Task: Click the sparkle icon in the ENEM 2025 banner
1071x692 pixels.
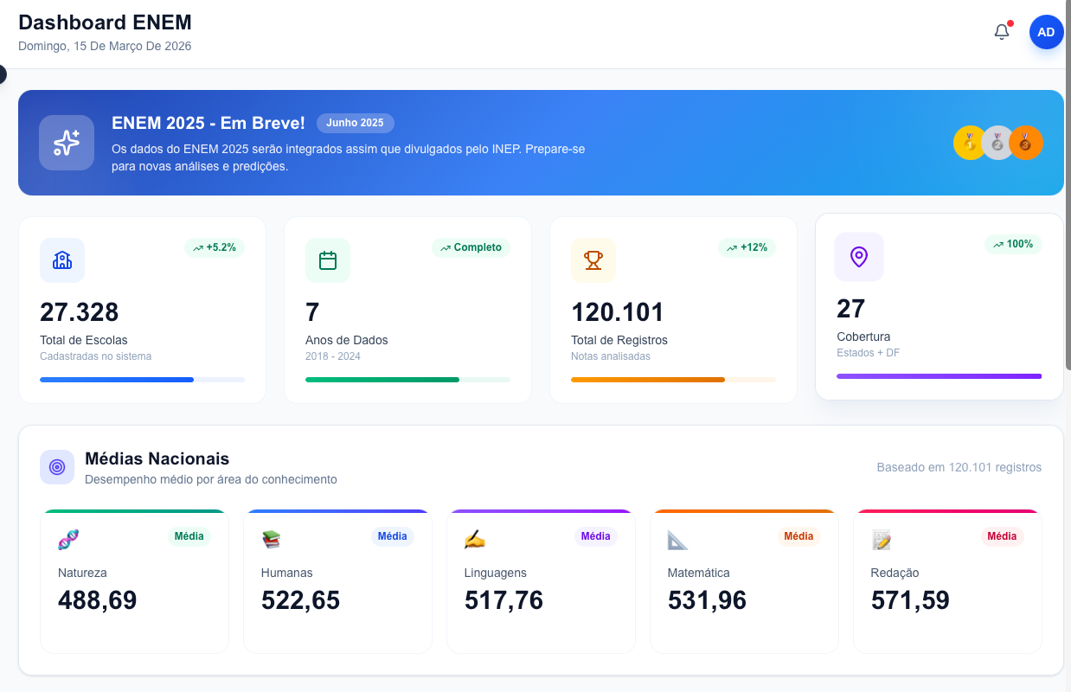Action: coord(67,142)
